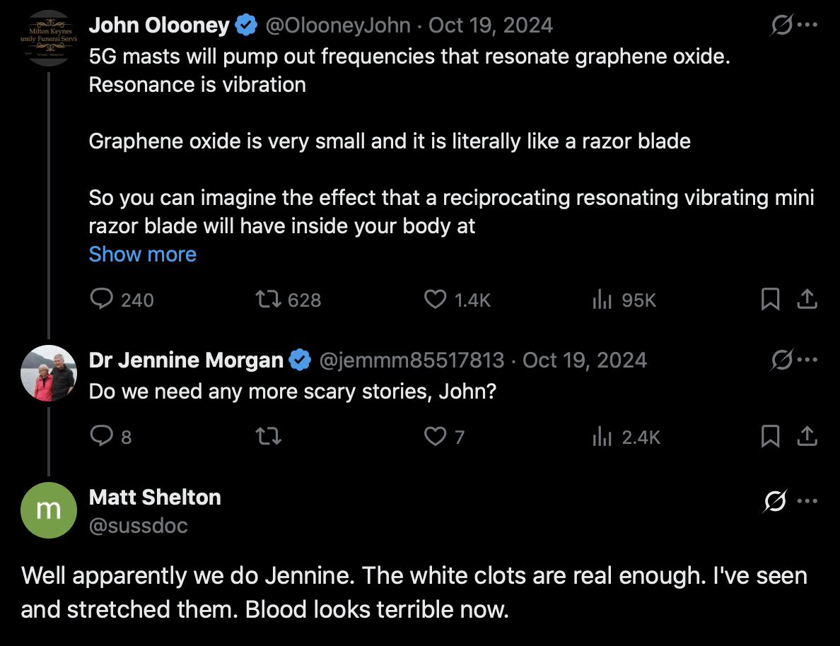Open more options on Dr Jennine Morgan's reply
840x646 pixels.
[807, 360]
